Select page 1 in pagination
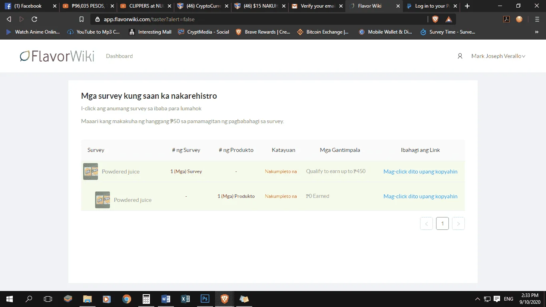This screenshot has width=546, height=307. tap(442, 223)
